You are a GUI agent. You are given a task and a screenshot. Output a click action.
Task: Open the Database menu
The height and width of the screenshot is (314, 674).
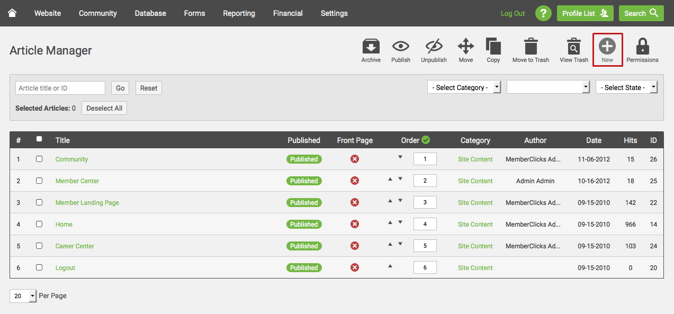tap(150, 13)
